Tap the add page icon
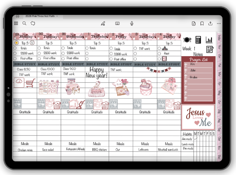 194,23
